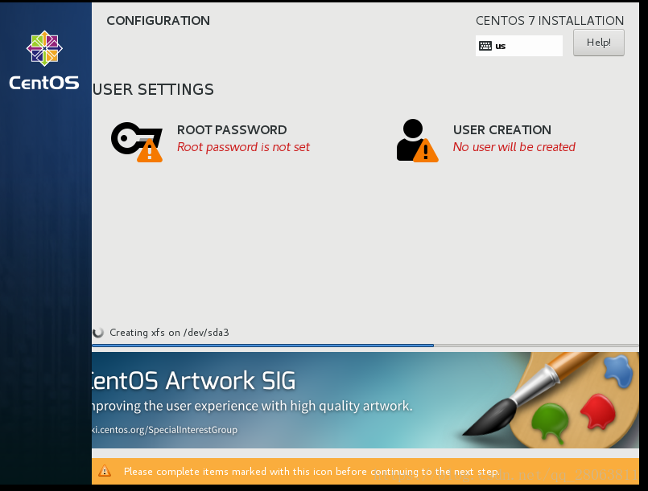Click 'Root password is not set' status

(x=243, y=147)
